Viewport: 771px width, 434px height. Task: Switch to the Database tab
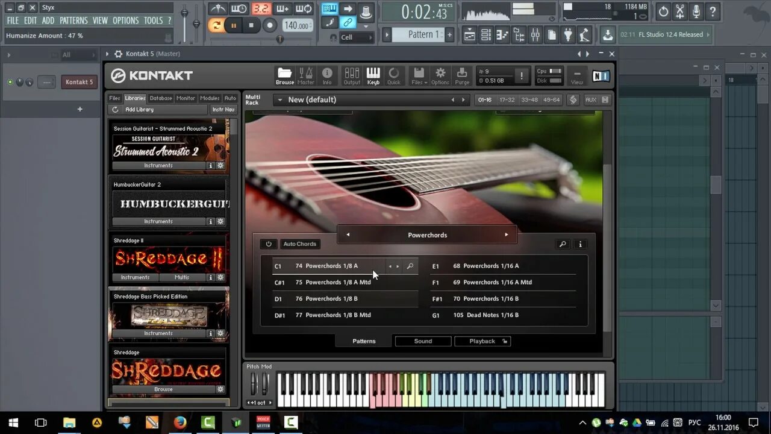(161, 98)
